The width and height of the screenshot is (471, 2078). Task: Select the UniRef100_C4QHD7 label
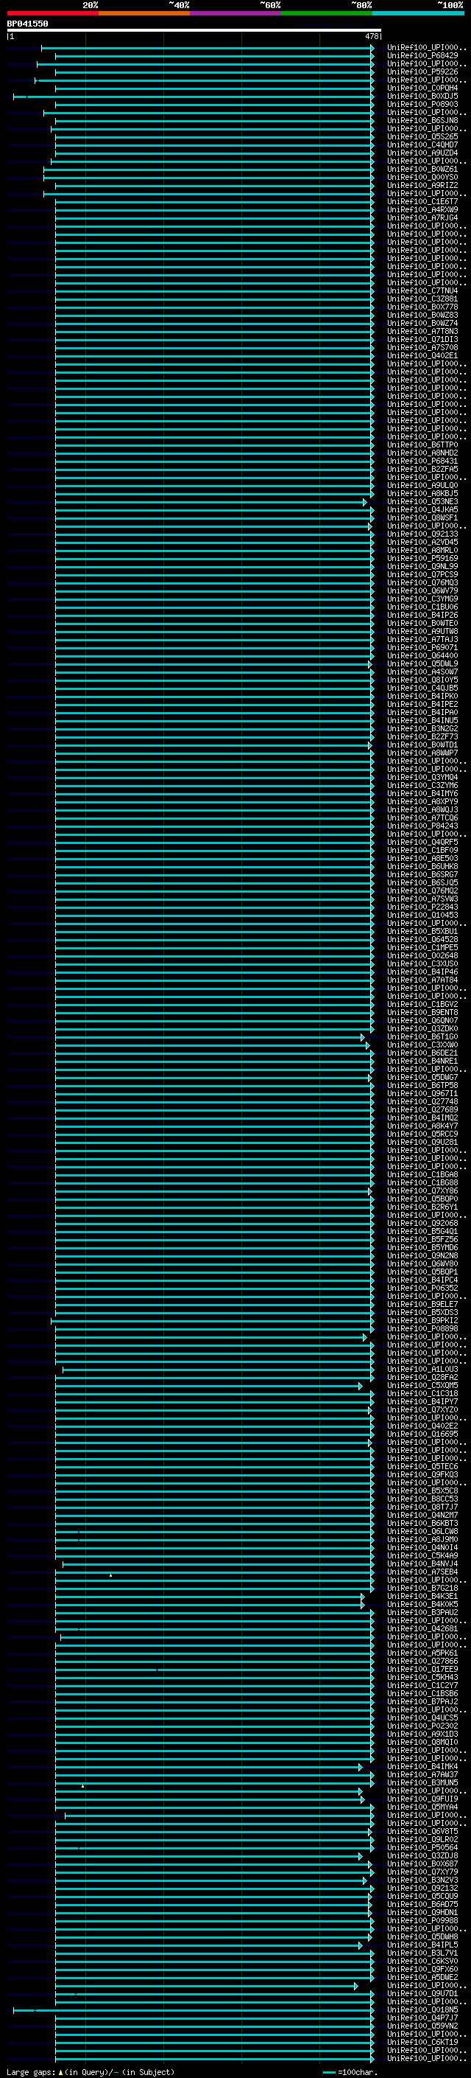click(422, 144)
